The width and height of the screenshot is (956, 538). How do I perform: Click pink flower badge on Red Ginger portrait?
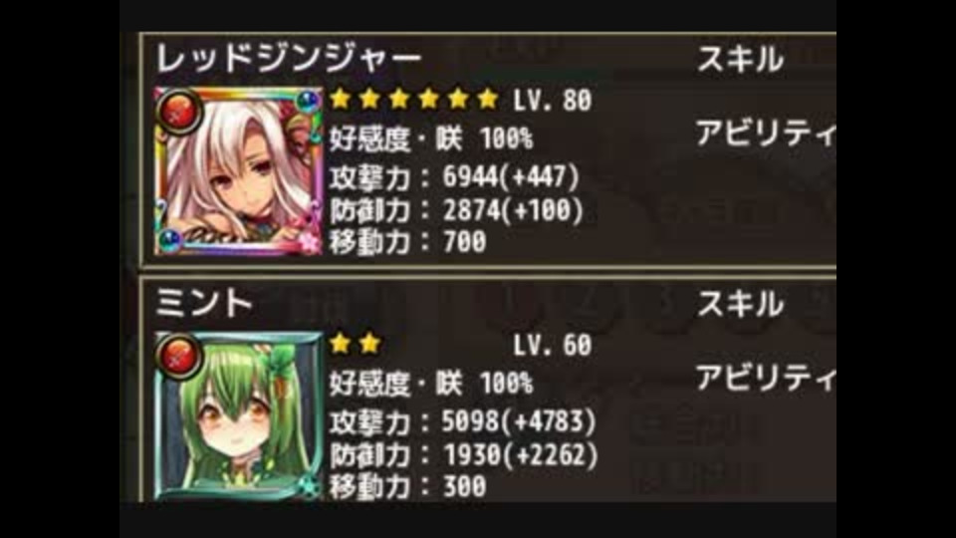[310, 241]
